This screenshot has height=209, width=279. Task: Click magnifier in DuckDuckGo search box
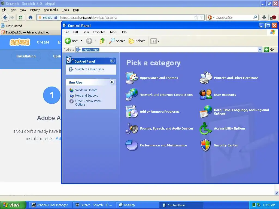click(x=255, y=17)
